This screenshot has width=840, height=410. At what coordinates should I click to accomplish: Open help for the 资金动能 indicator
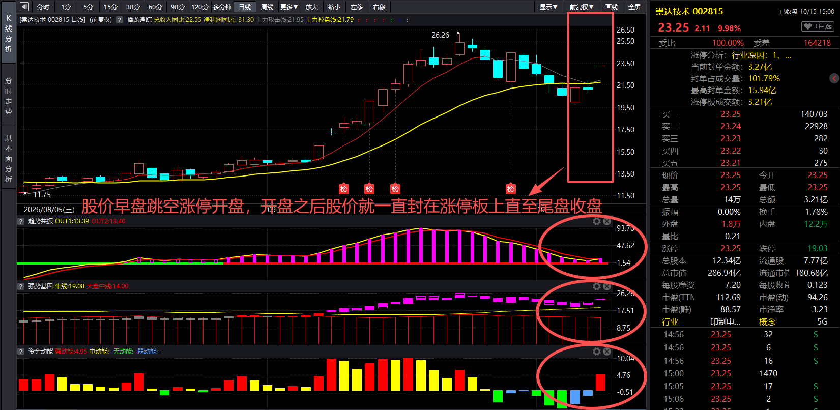click(21, 352)
